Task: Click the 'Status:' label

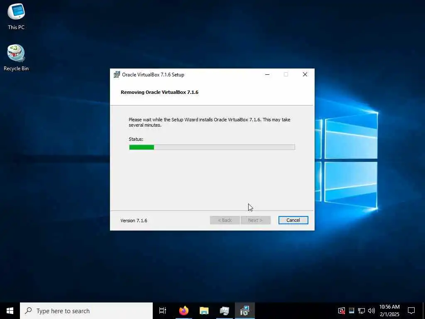Action: point(136,139)
